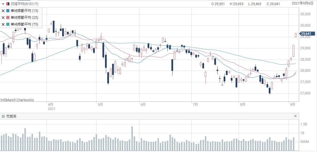
Task: Click the green swatch for 単純移動平均 (75)
Action: 8,24
